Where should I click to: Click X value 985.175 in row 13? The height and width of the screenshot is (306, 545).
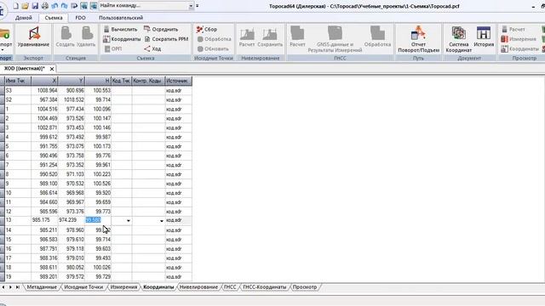[x=44, y=220]
